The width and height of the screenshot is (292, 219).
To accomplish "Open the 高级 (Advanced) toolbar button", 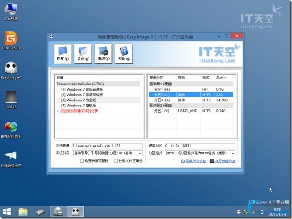I will click(104, 54).
